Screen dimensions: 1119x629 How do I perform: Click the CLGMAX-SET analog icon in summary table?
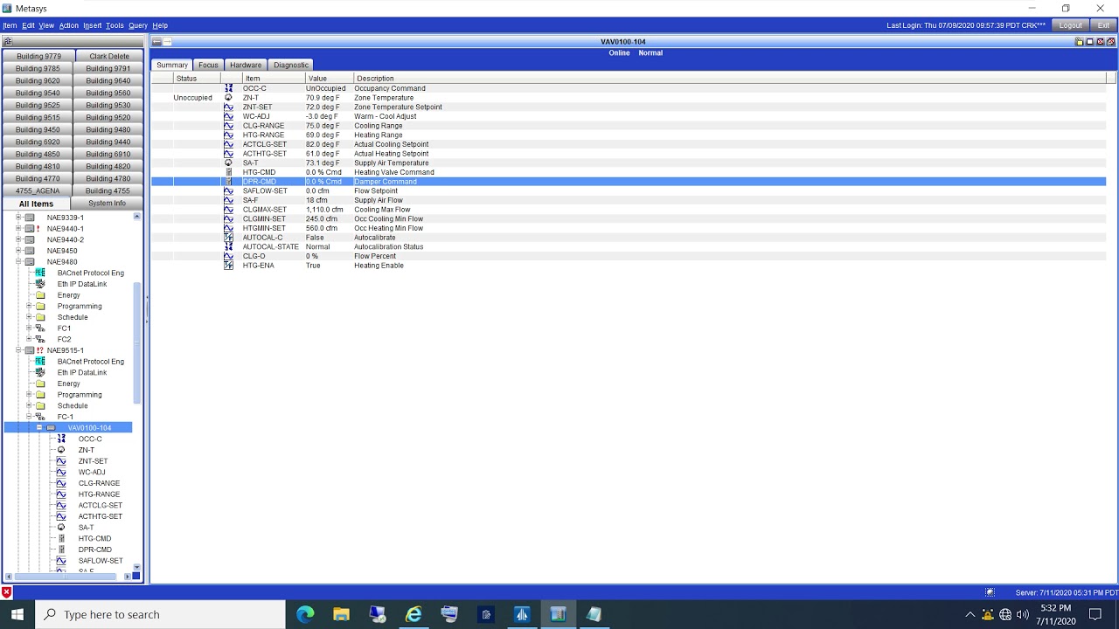coord(229,210)
